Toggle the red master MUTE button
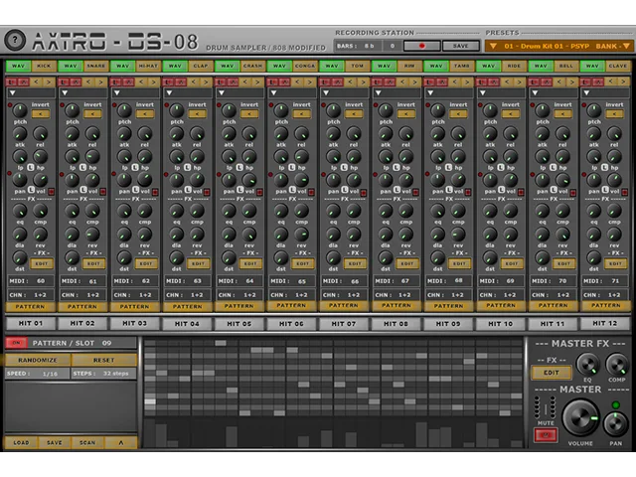This screenshot has height=477, width=636. [x=546, y=435]
